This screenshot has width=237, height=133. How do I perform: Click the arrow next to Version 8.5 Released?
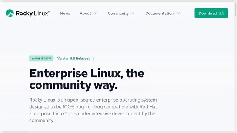click(x=94, y=58)
